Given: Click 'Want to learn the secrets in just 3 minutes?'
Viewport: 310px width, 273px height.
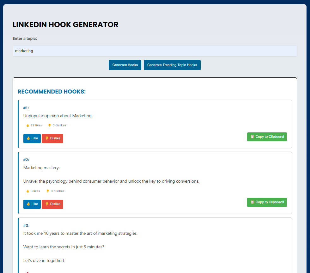Looking at the screenshot, I should coord(64,247).
